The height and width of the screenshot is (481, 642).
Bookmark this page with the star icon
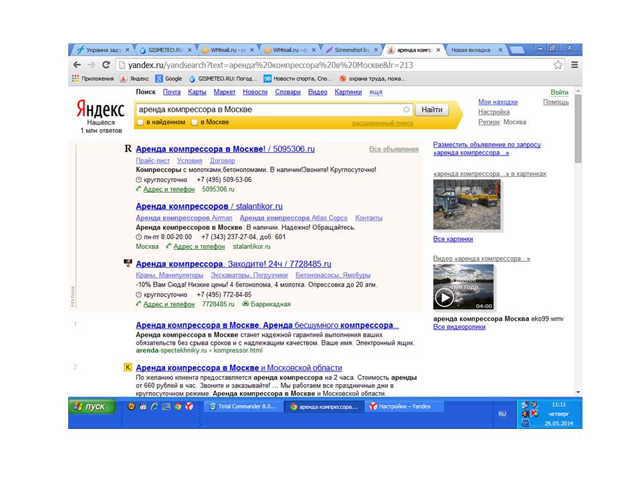tap(558, 65)
